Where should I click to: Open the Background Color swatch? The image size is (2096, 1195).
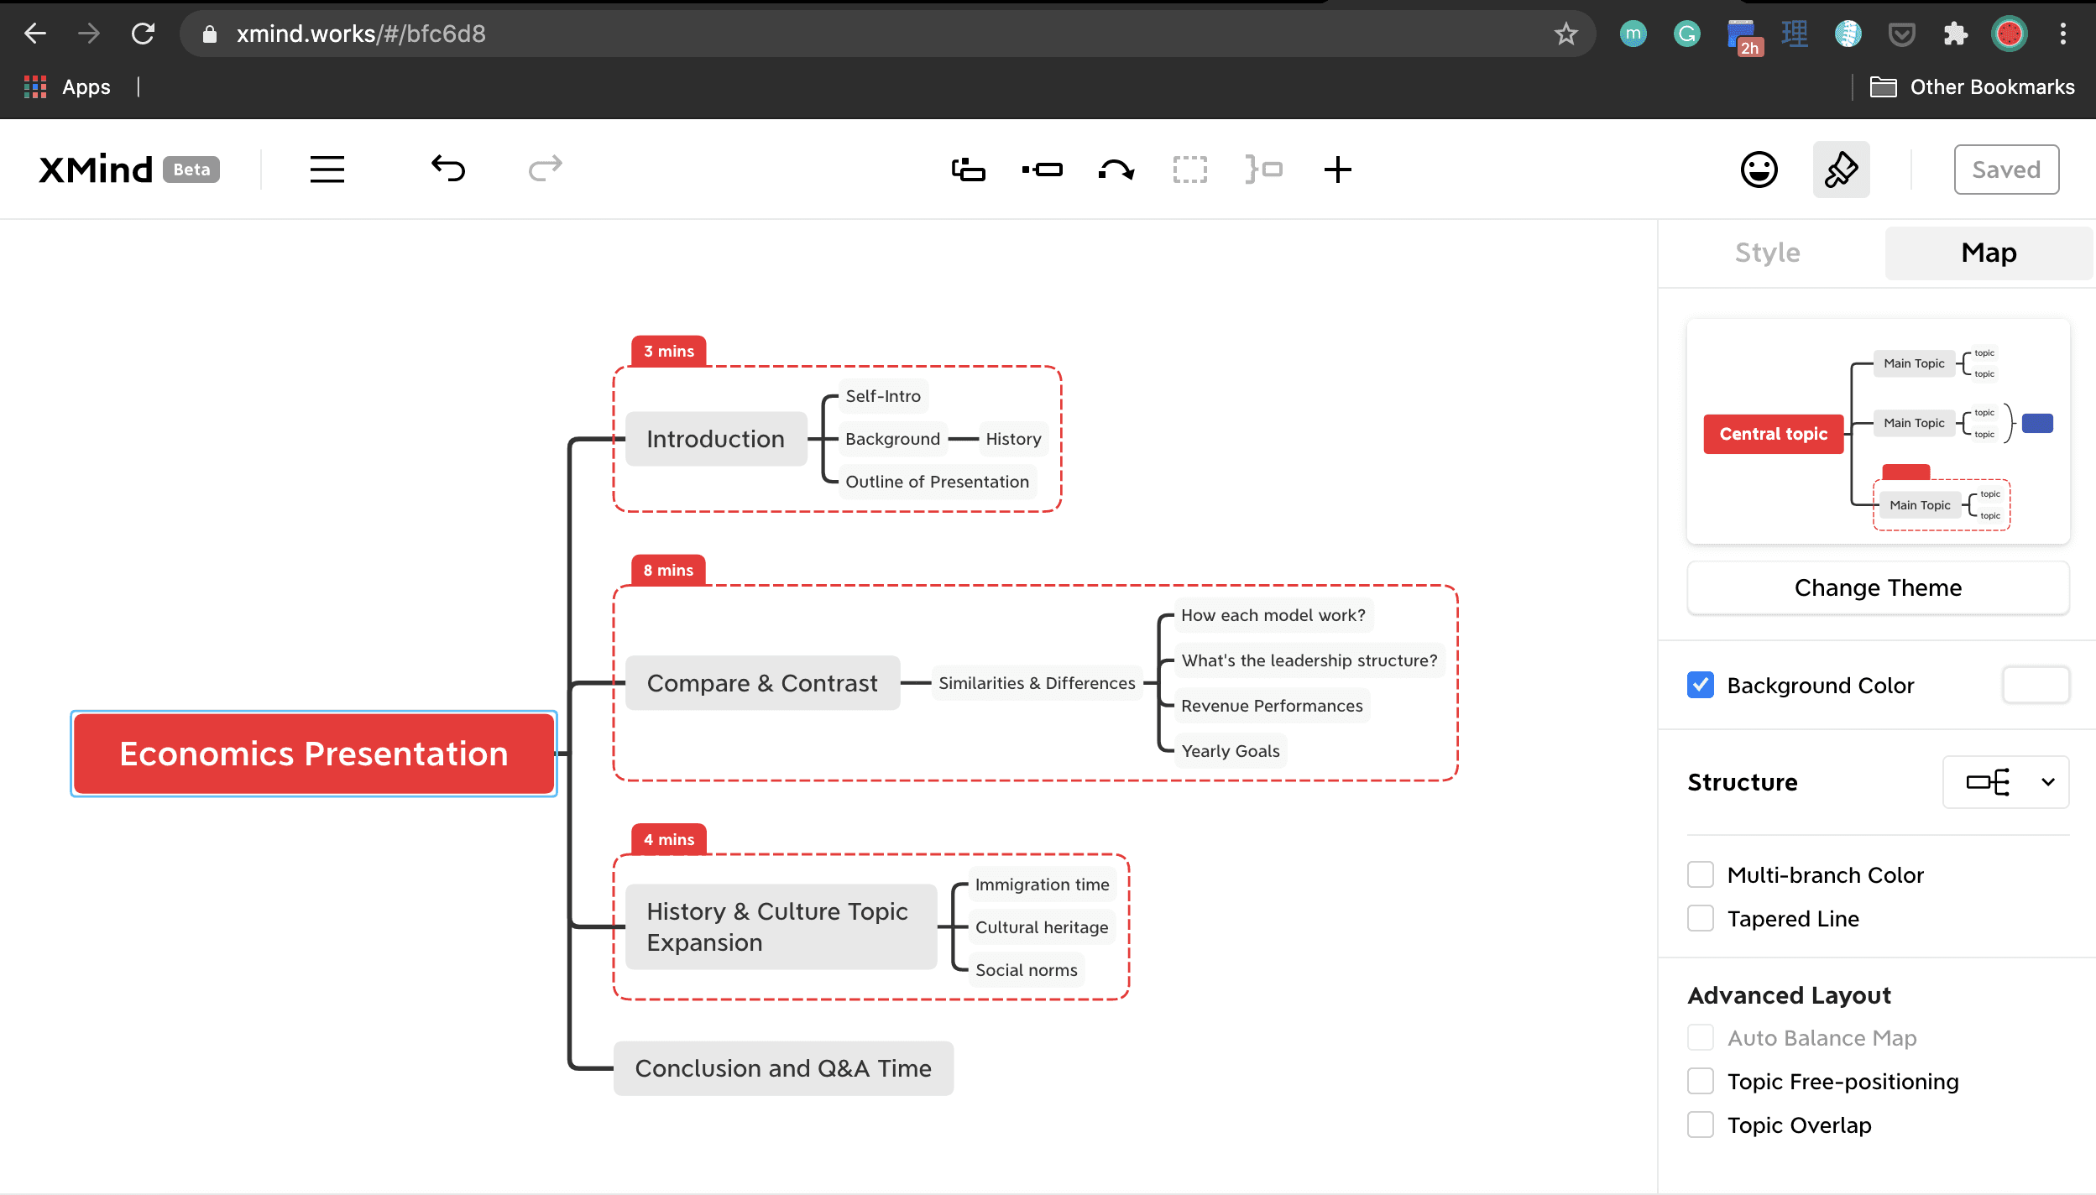[x=2036, y=685]
